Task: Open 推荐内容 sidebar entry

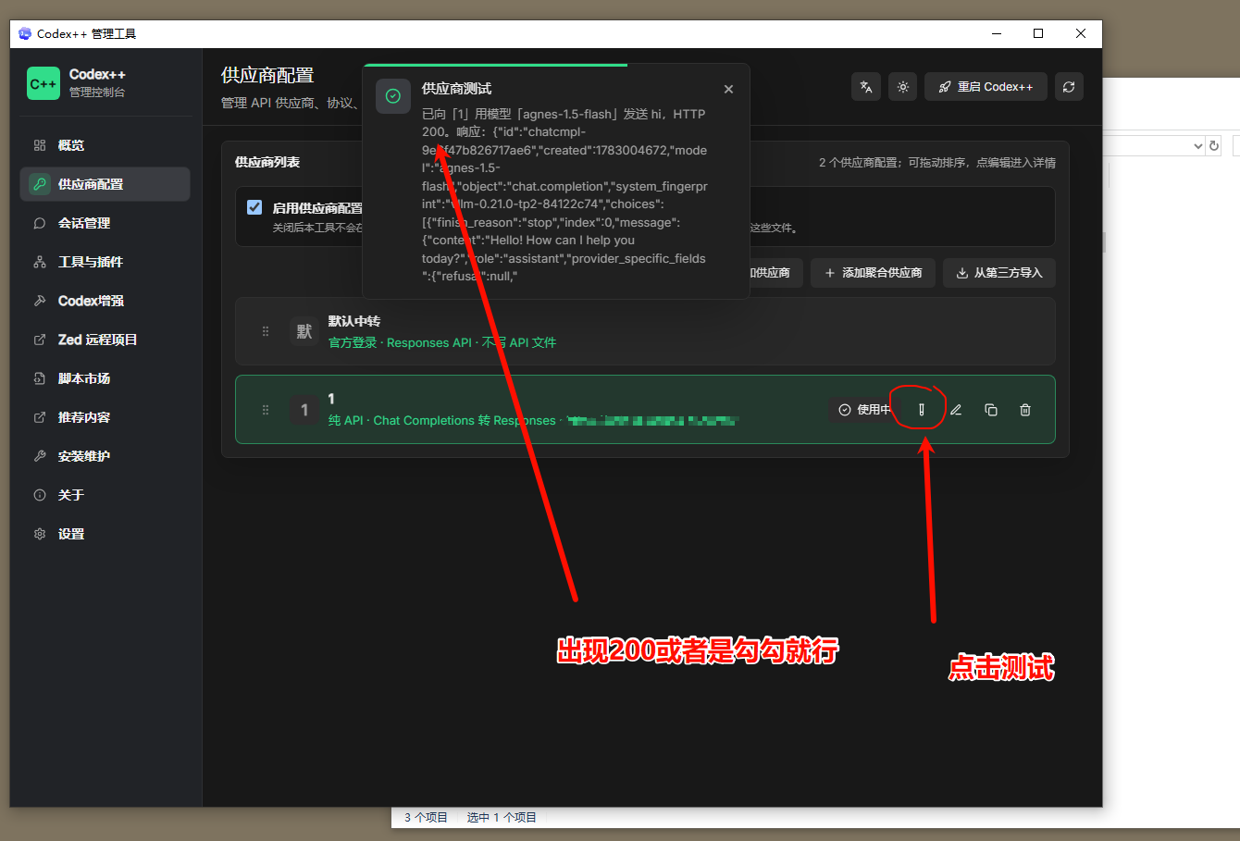Action: click(105, 417)
